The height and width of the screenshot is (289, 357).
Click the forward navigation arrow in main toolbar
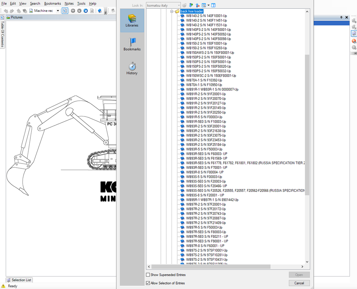12,11
